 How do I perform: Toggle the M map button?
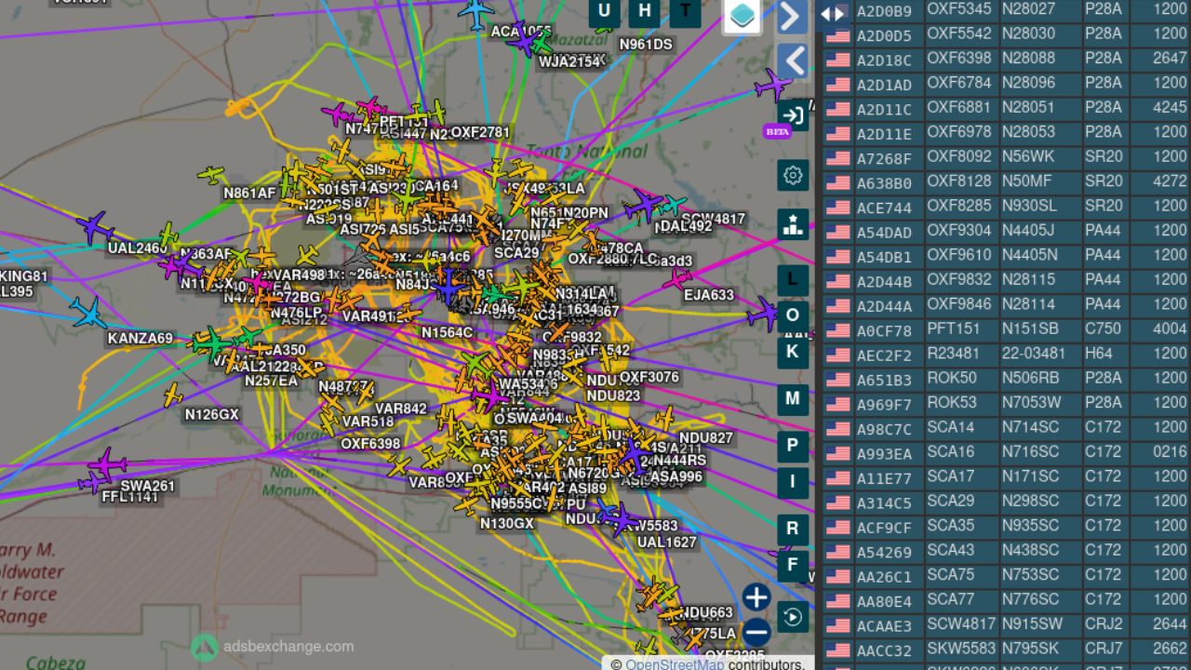pyautogui.click(x=793, y=398)
